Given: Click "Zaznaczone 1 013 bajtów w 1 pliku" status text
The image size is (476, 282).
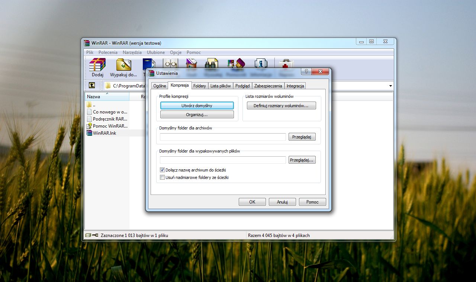Looking at the screenshot, I should click(134, 235).
